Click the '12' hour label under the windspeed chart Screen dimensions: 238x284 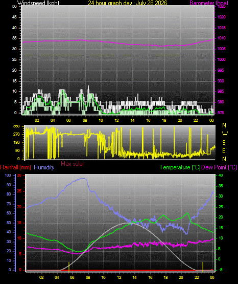pos(116,120)
